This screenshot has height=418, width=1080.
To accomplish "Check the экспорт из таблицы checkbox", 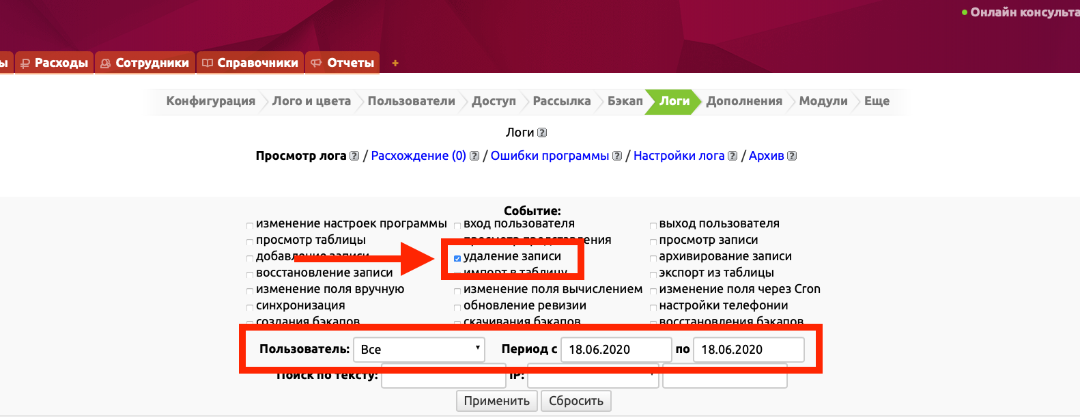I will 653,275.
